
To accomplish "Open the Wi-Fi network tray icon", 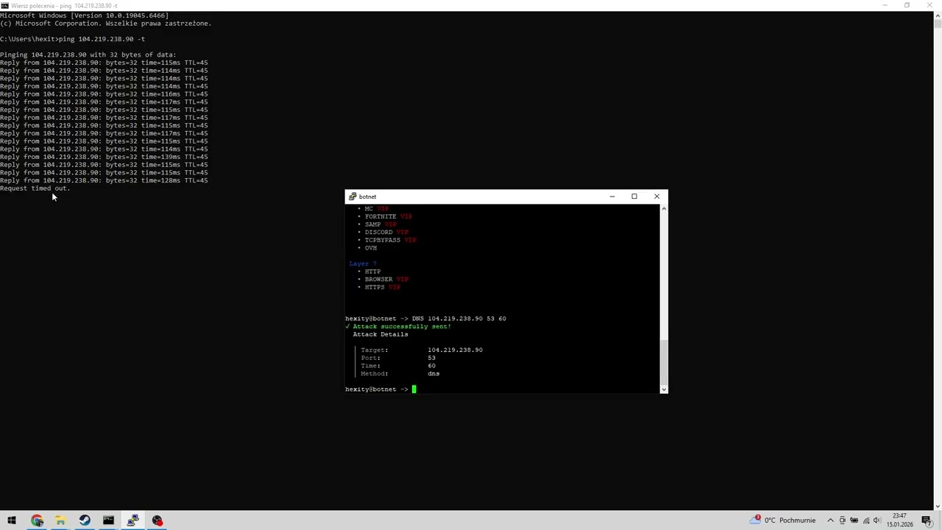I will 866,520.
